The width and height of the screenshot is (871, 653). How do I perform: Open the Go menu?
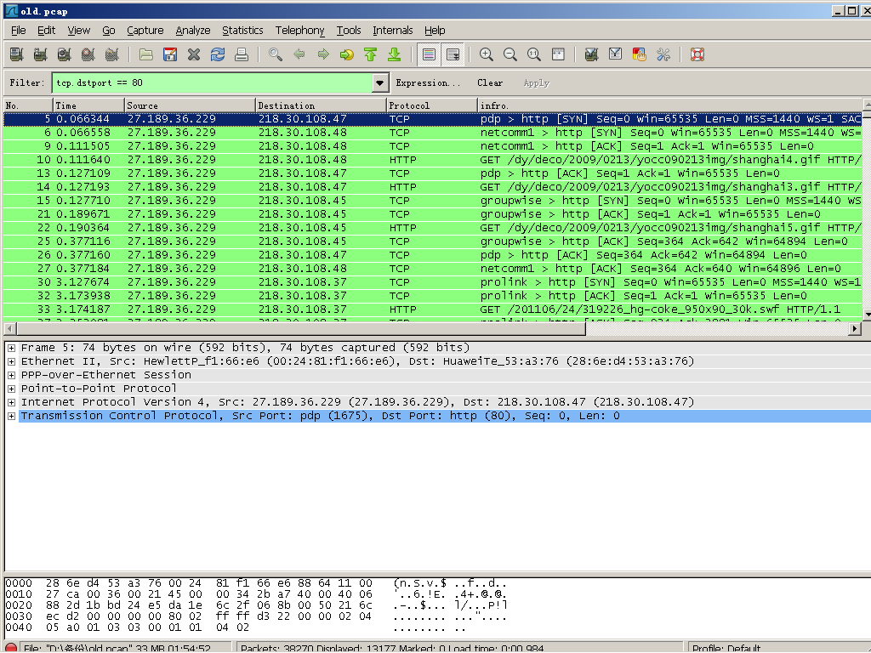[x=108, y=31]
